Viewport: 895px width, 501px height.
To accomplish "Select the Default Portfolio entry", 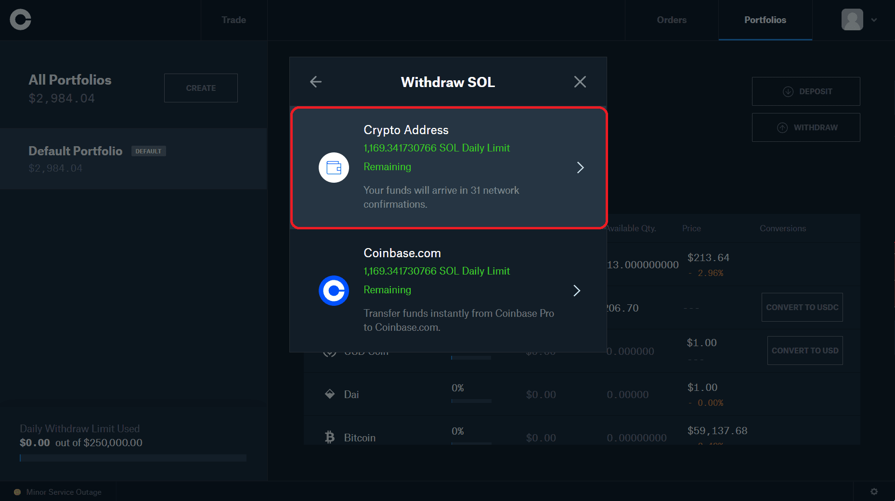I will click(133, 159).
